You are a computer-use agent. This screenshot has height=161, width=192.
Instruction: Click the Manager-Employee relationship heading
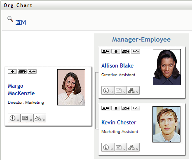tap(141, 40)
